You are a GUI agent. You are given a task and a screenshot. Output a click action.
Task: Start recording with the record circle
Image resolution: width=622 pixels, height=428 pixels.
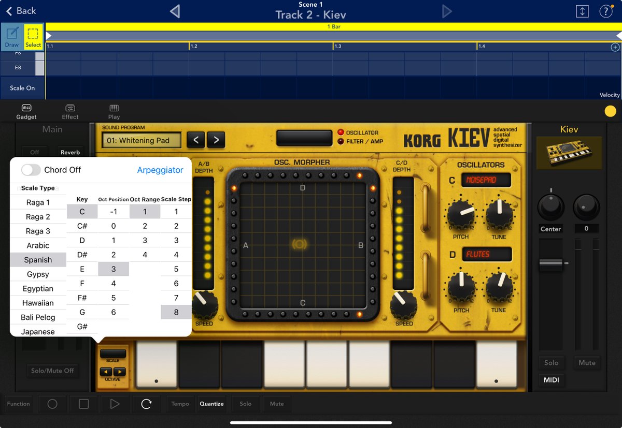(x=52, y=404)
